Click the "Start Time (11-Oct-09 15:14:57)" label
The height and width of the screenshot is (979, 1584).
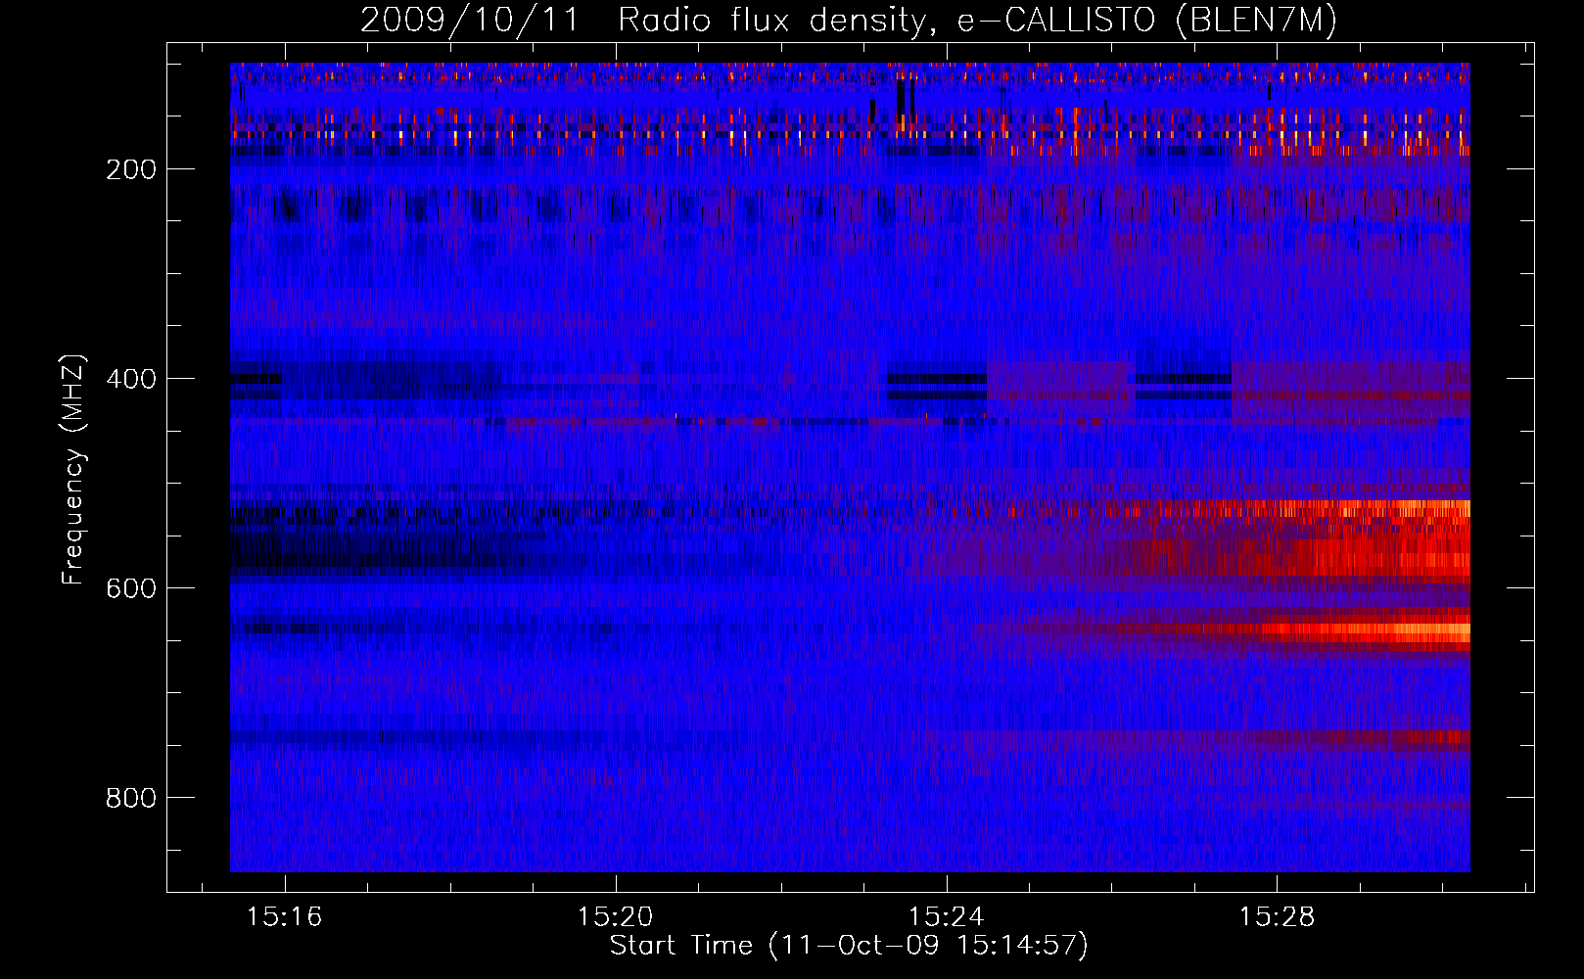pyautogui.click(x=849, y=946)
